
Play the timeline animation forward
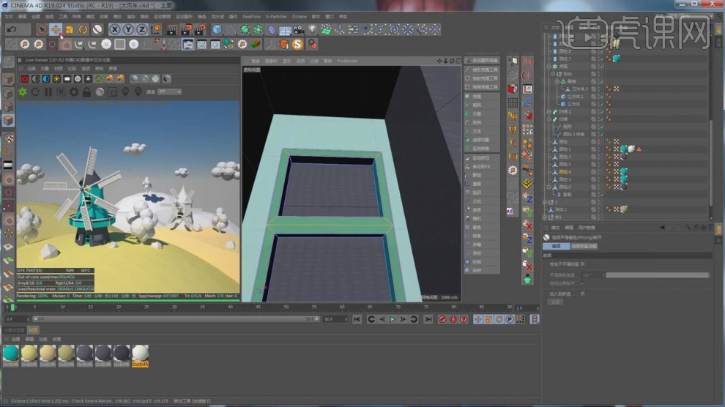tap(393, 319)
